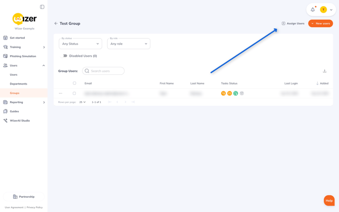Open the Privacy Policy link

(x=34, y=207)
